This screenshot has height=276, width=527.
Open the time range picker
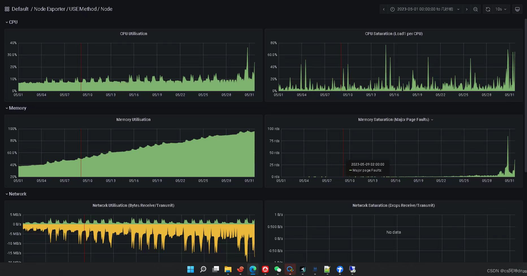[425, 9]
